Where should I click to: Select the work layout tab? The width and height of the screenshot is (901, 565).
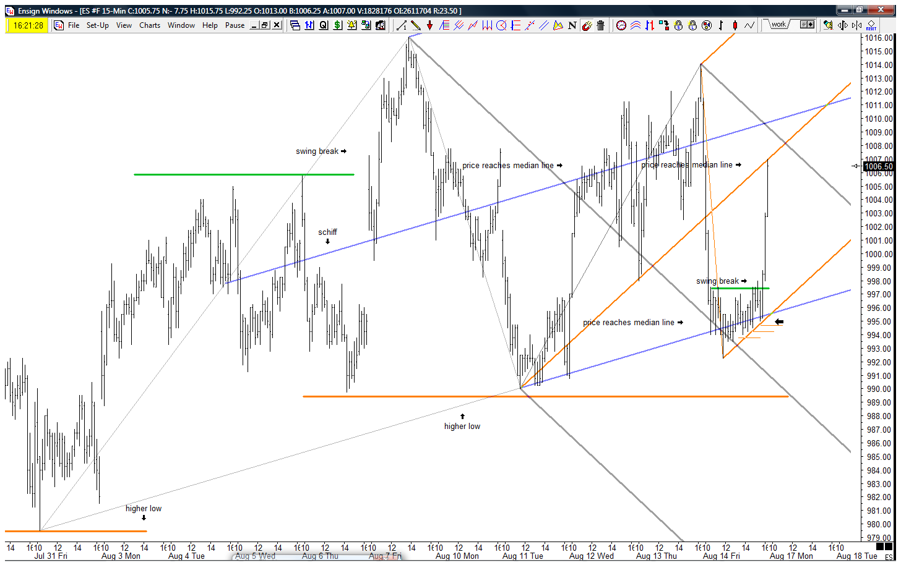[778, 25]
